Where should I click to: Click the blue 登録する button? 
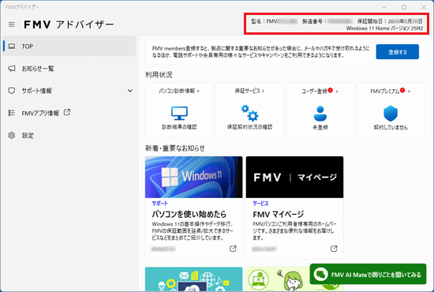(397, 52)
